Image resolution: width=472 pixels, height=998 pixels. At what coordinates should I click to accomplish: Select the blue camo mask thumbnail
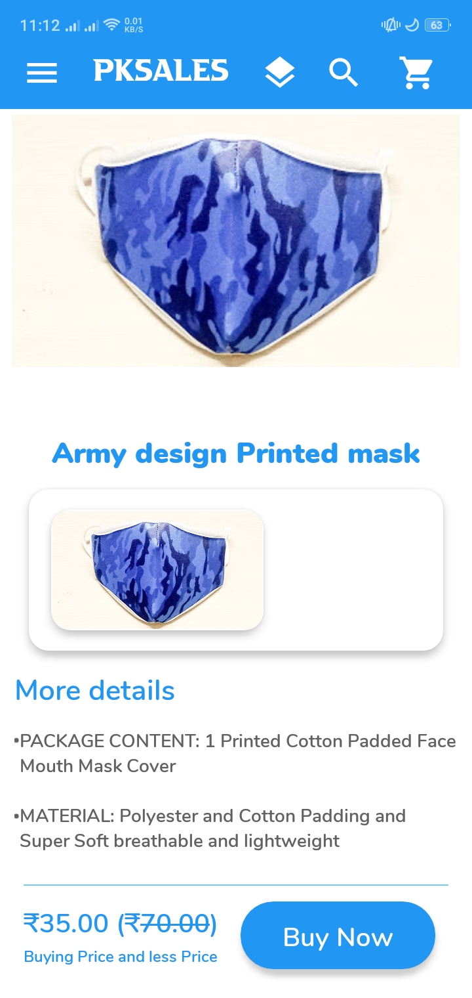click(x=157, y=569)
